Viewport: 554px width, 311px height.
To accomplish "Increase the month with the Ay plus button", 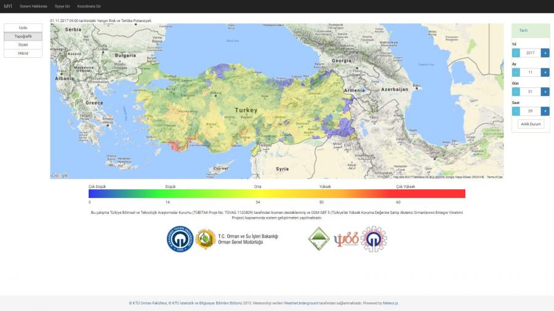I will pos(545,72).
